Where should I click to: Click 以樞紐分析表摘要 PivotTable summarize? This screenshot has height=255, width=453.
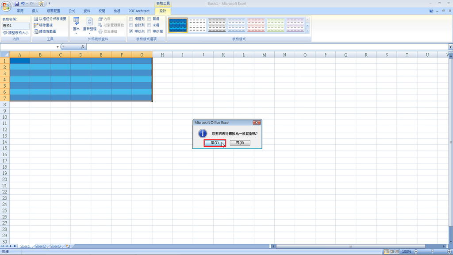[50, 19]
